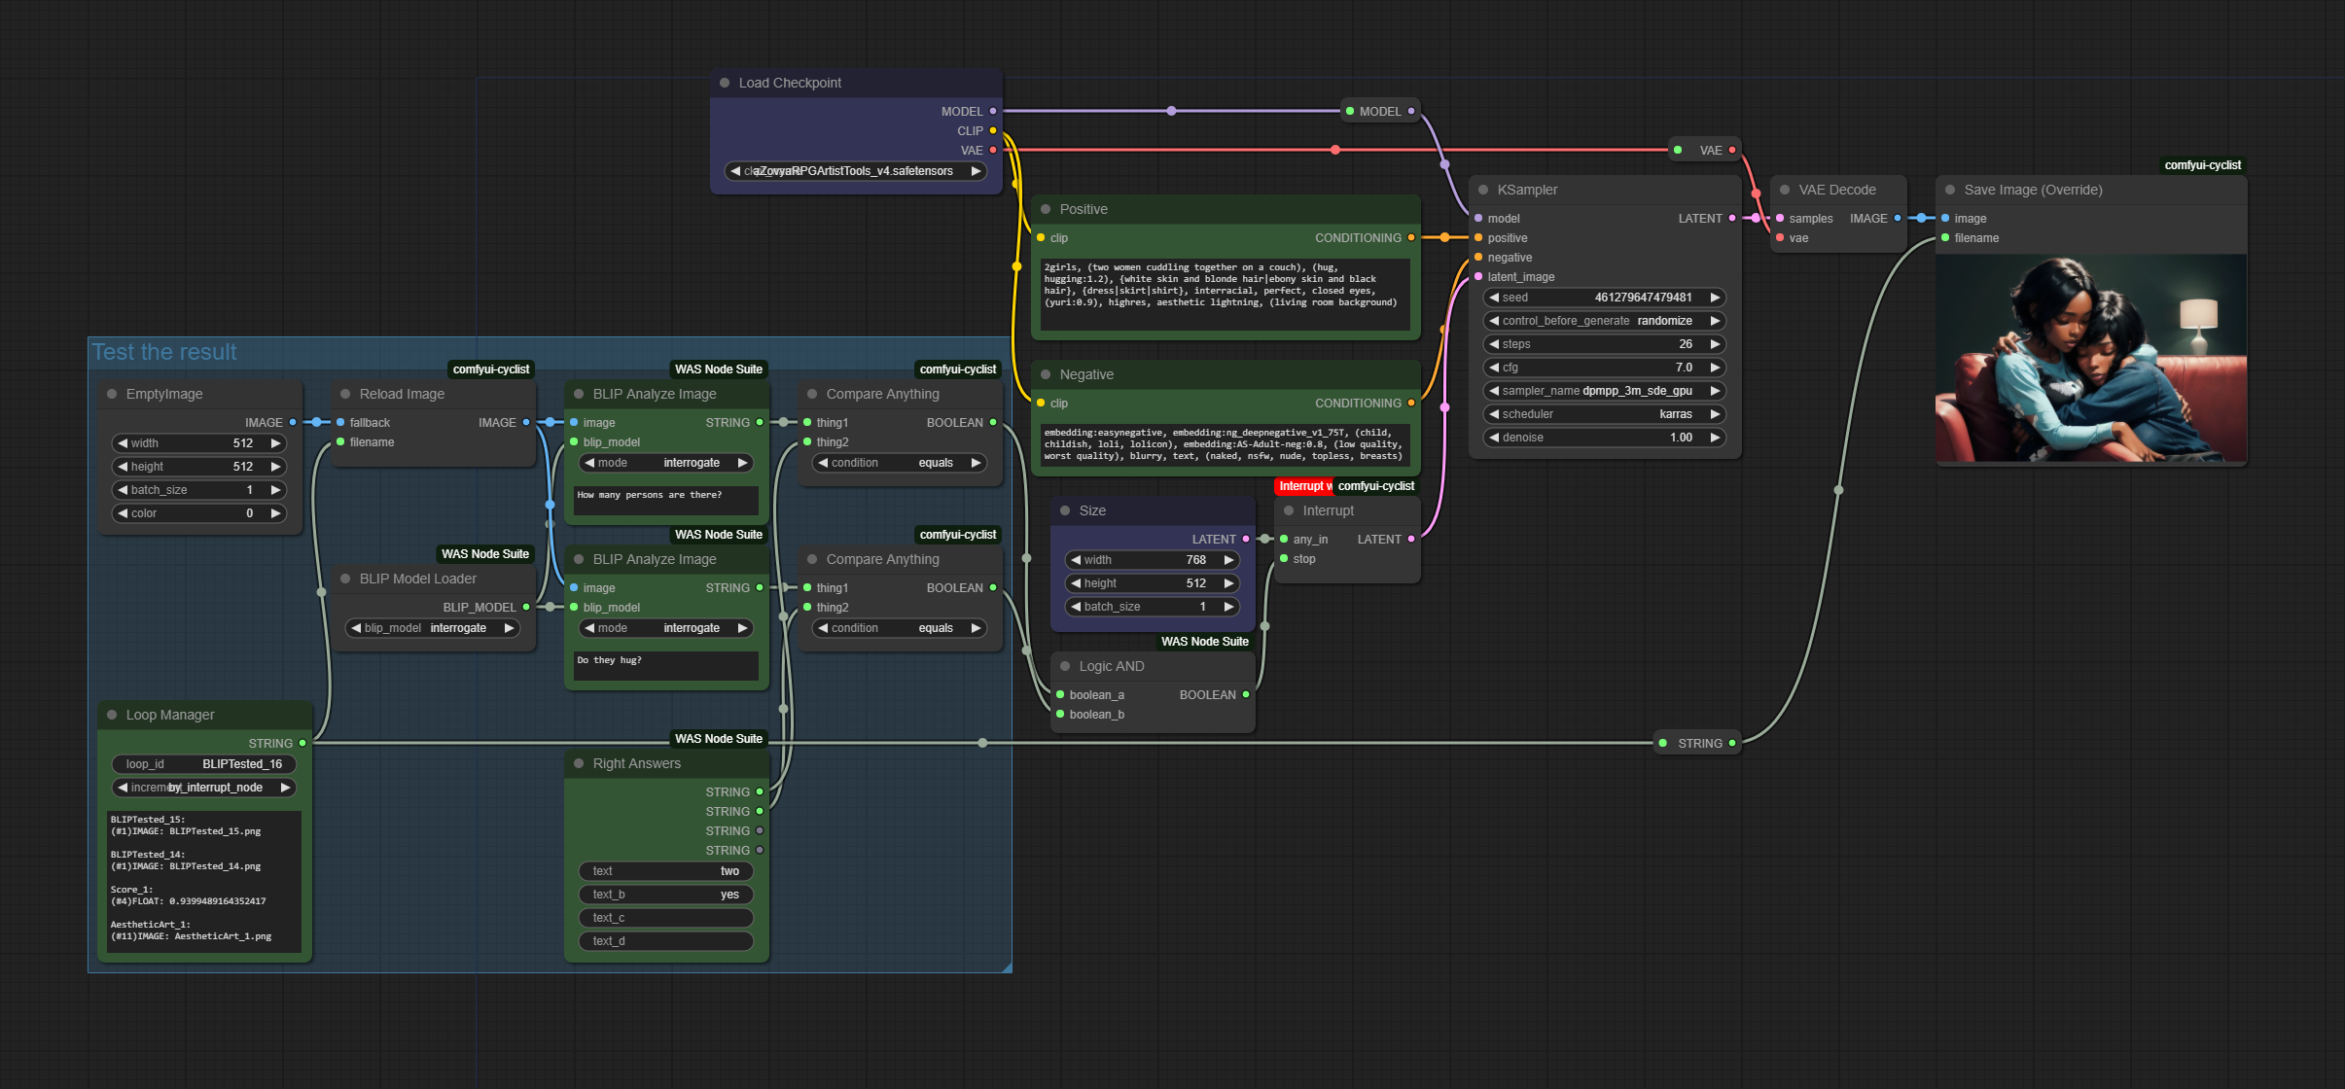Screen dimensions: 2345x1089
Task: Decrease EmptyImage width with left arrow
Action: point(124,443)
